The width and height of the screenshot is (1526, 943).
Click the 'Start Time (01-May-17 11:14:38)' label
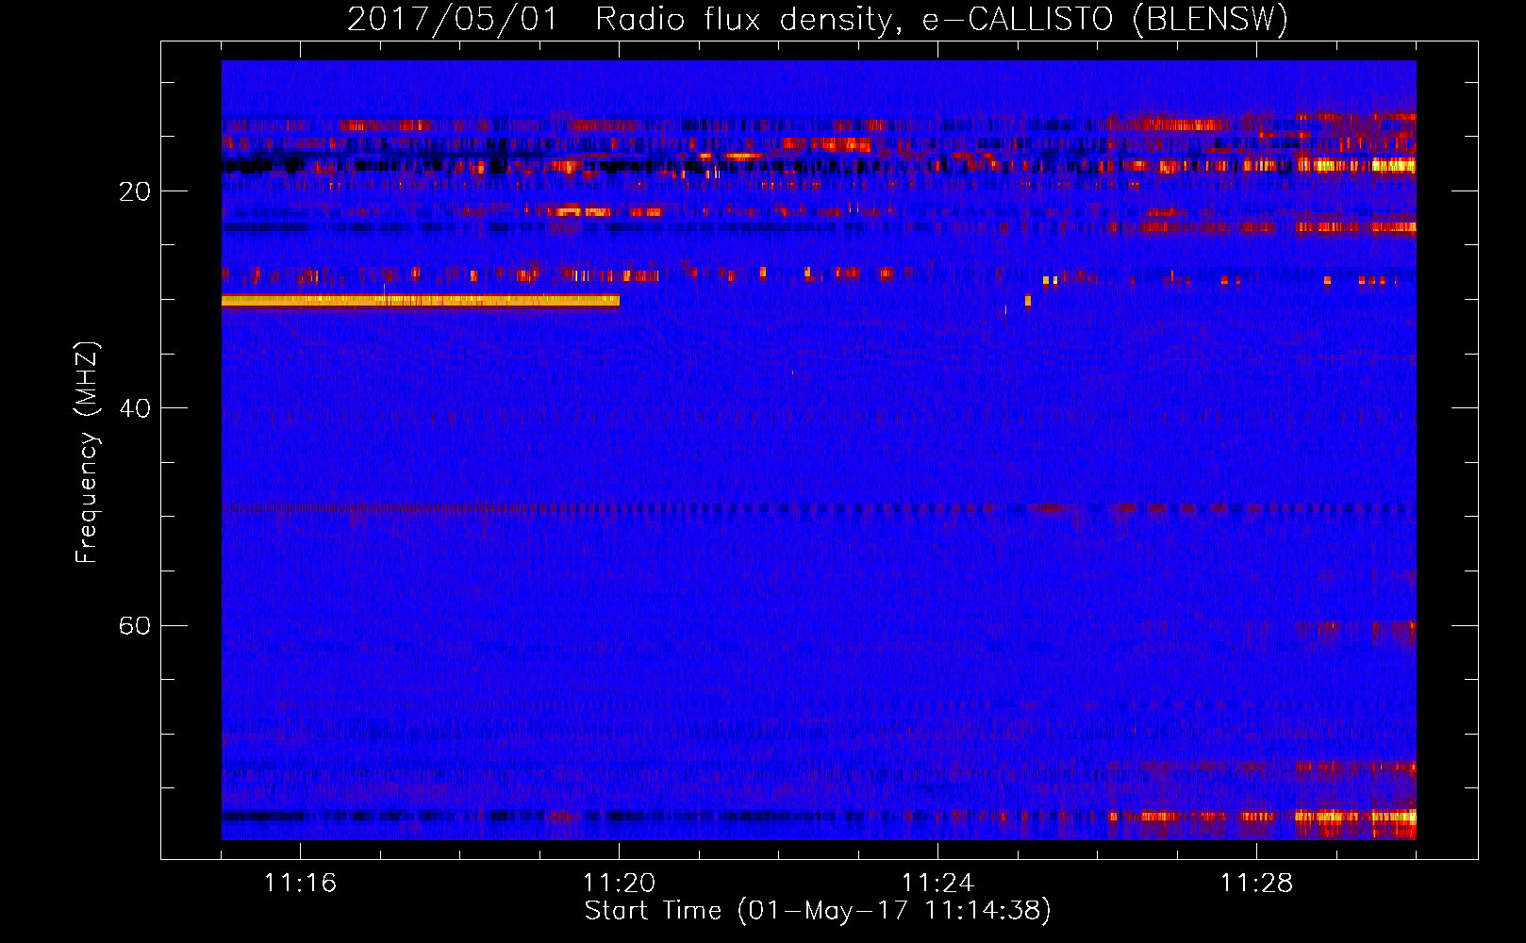pyautogui.click(x=817, y=911)
